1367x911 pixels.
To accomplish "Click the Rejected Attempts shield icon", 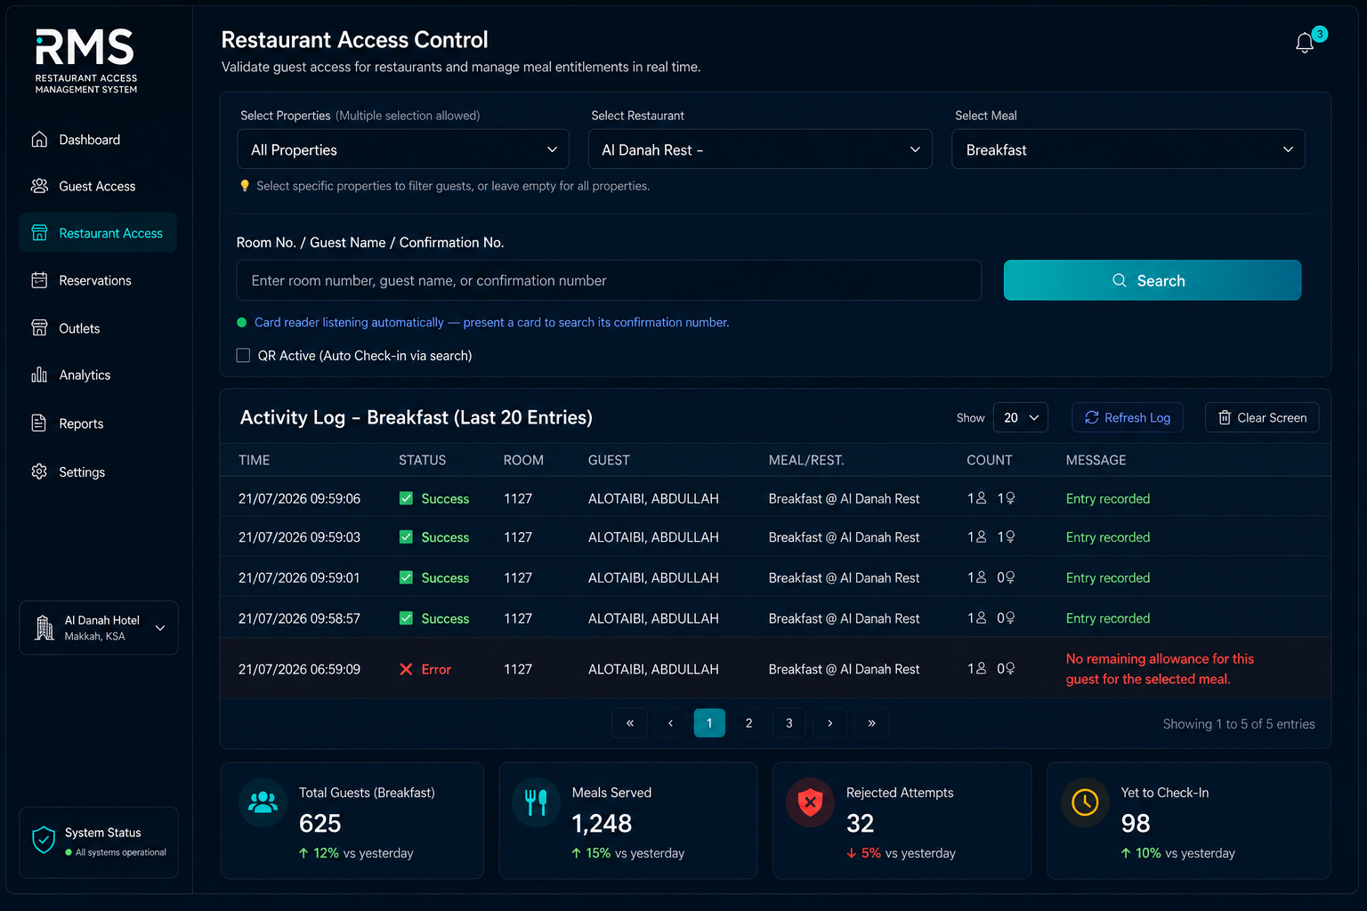I will (810, 802).
